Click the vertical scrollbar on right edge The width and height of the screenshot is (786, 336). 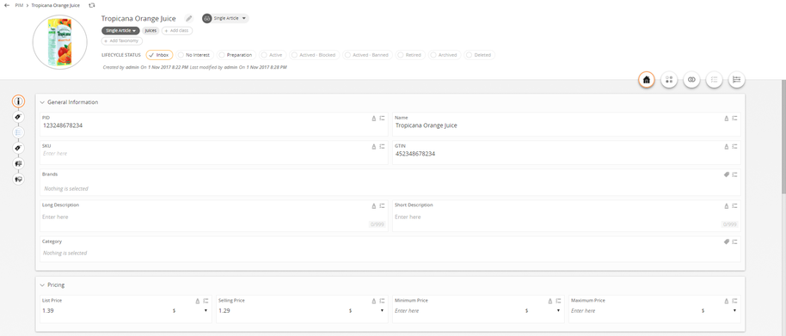tap(783, 136)
